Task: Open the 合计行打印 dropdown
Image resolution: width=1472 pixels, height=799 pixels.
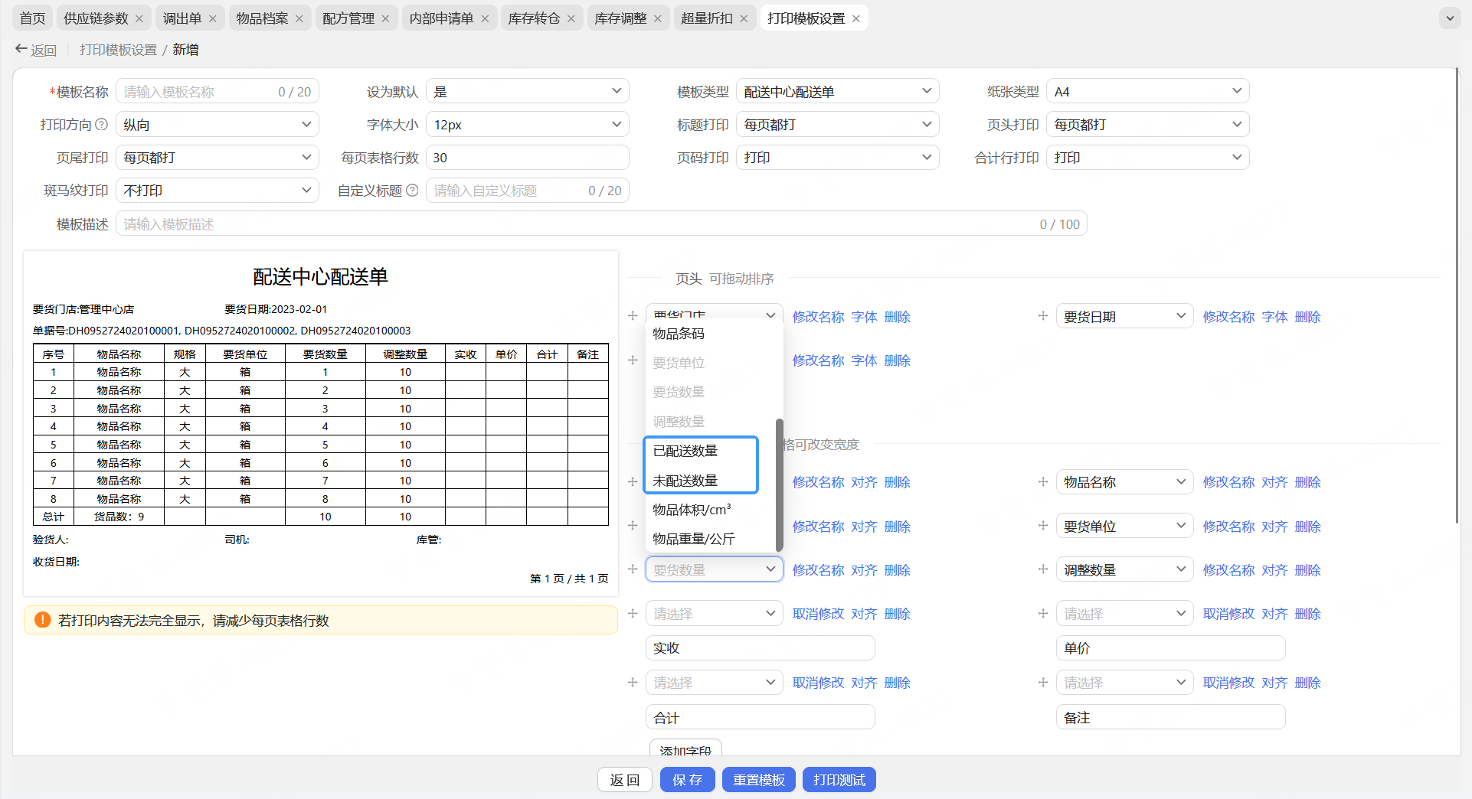Action: [1147, 157]
